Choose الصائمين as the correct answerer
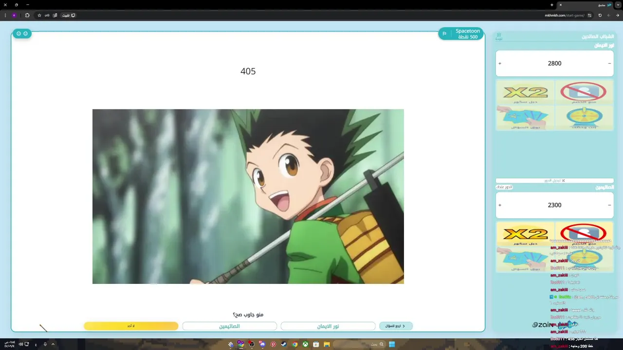 pyautogui.click(x=229, y=326)
